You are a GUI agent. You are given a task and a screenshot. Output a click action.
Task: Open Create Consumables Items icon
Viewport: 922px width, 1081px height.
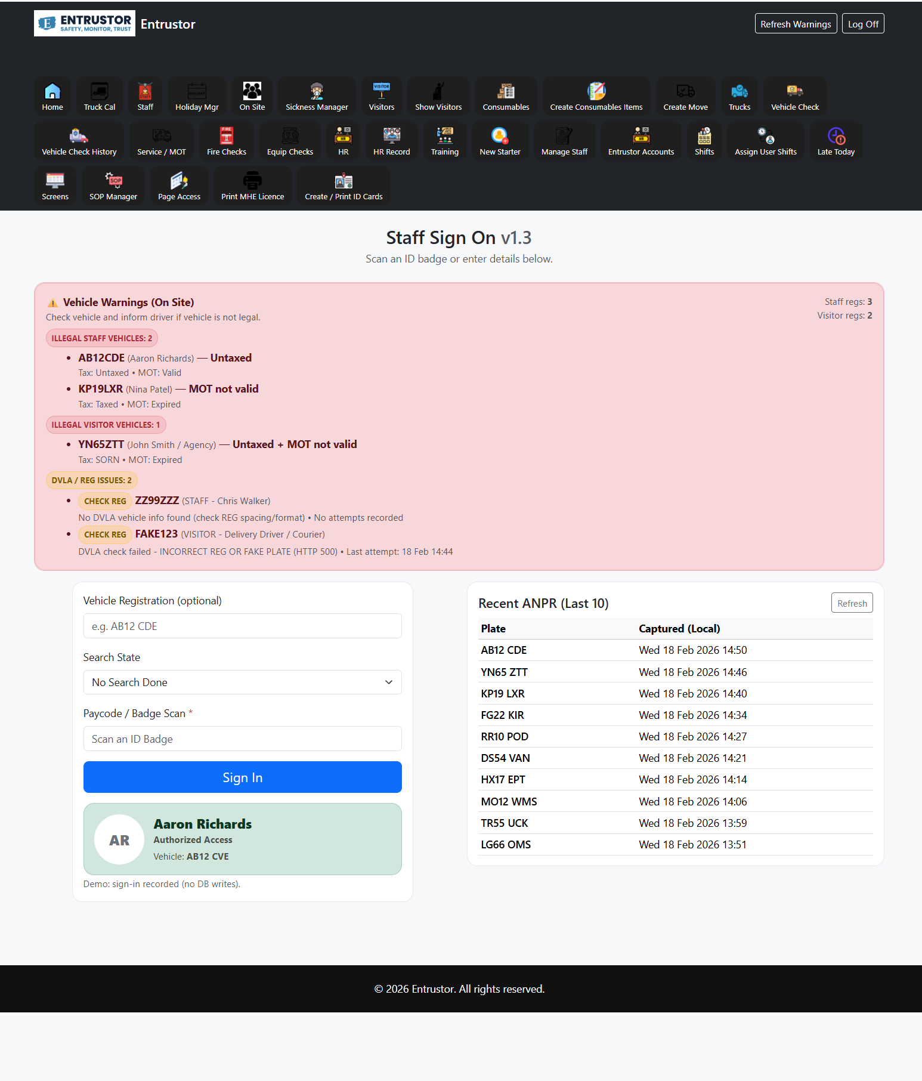pyautogui.click(x=596, y=96)
